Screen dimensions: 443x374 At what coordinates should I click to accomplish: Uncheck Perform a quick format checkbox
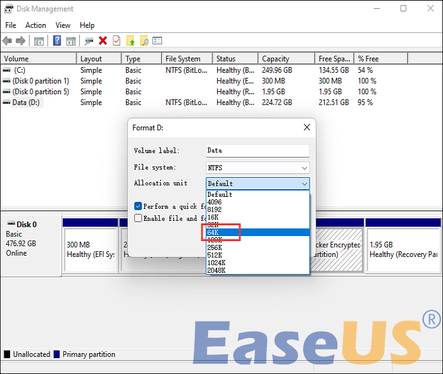point(138,206)
